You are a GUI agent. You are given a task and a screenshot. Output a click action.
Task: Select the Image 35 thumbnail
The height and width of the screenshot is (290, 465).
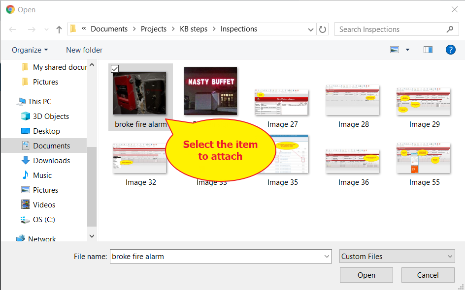[292, 154]
